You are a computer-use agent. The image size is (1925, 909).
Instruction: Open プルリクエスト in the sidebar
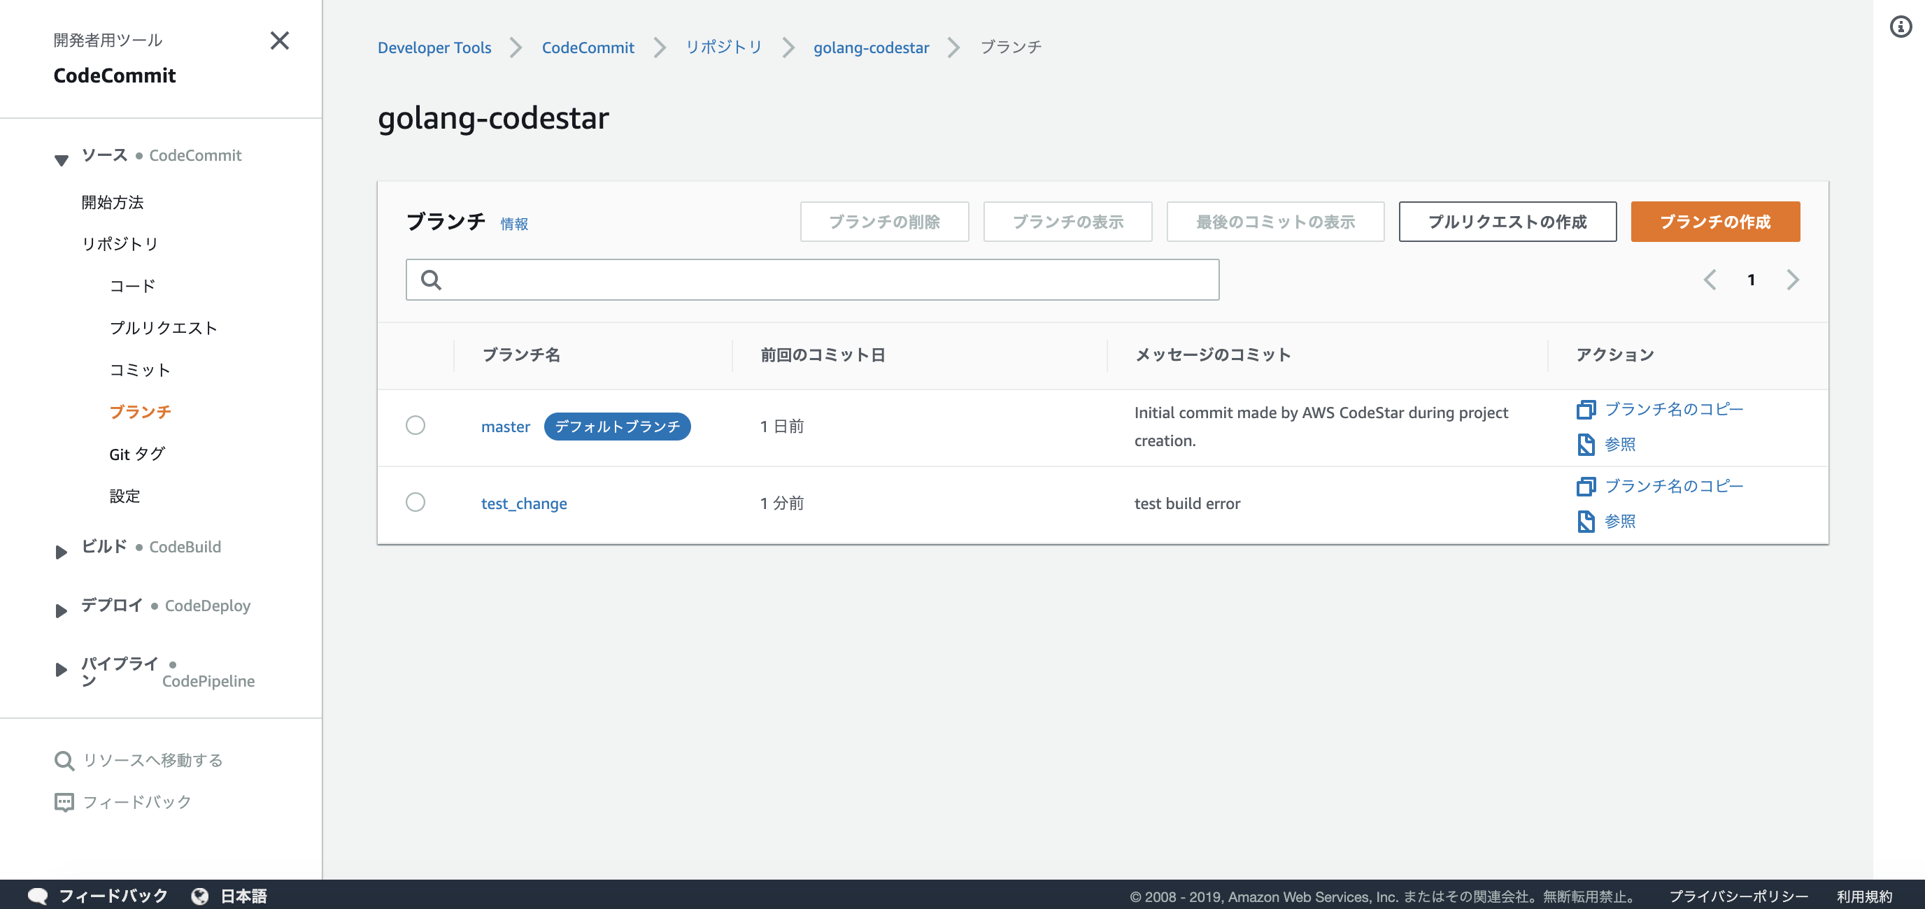click(x=163, y=328)
